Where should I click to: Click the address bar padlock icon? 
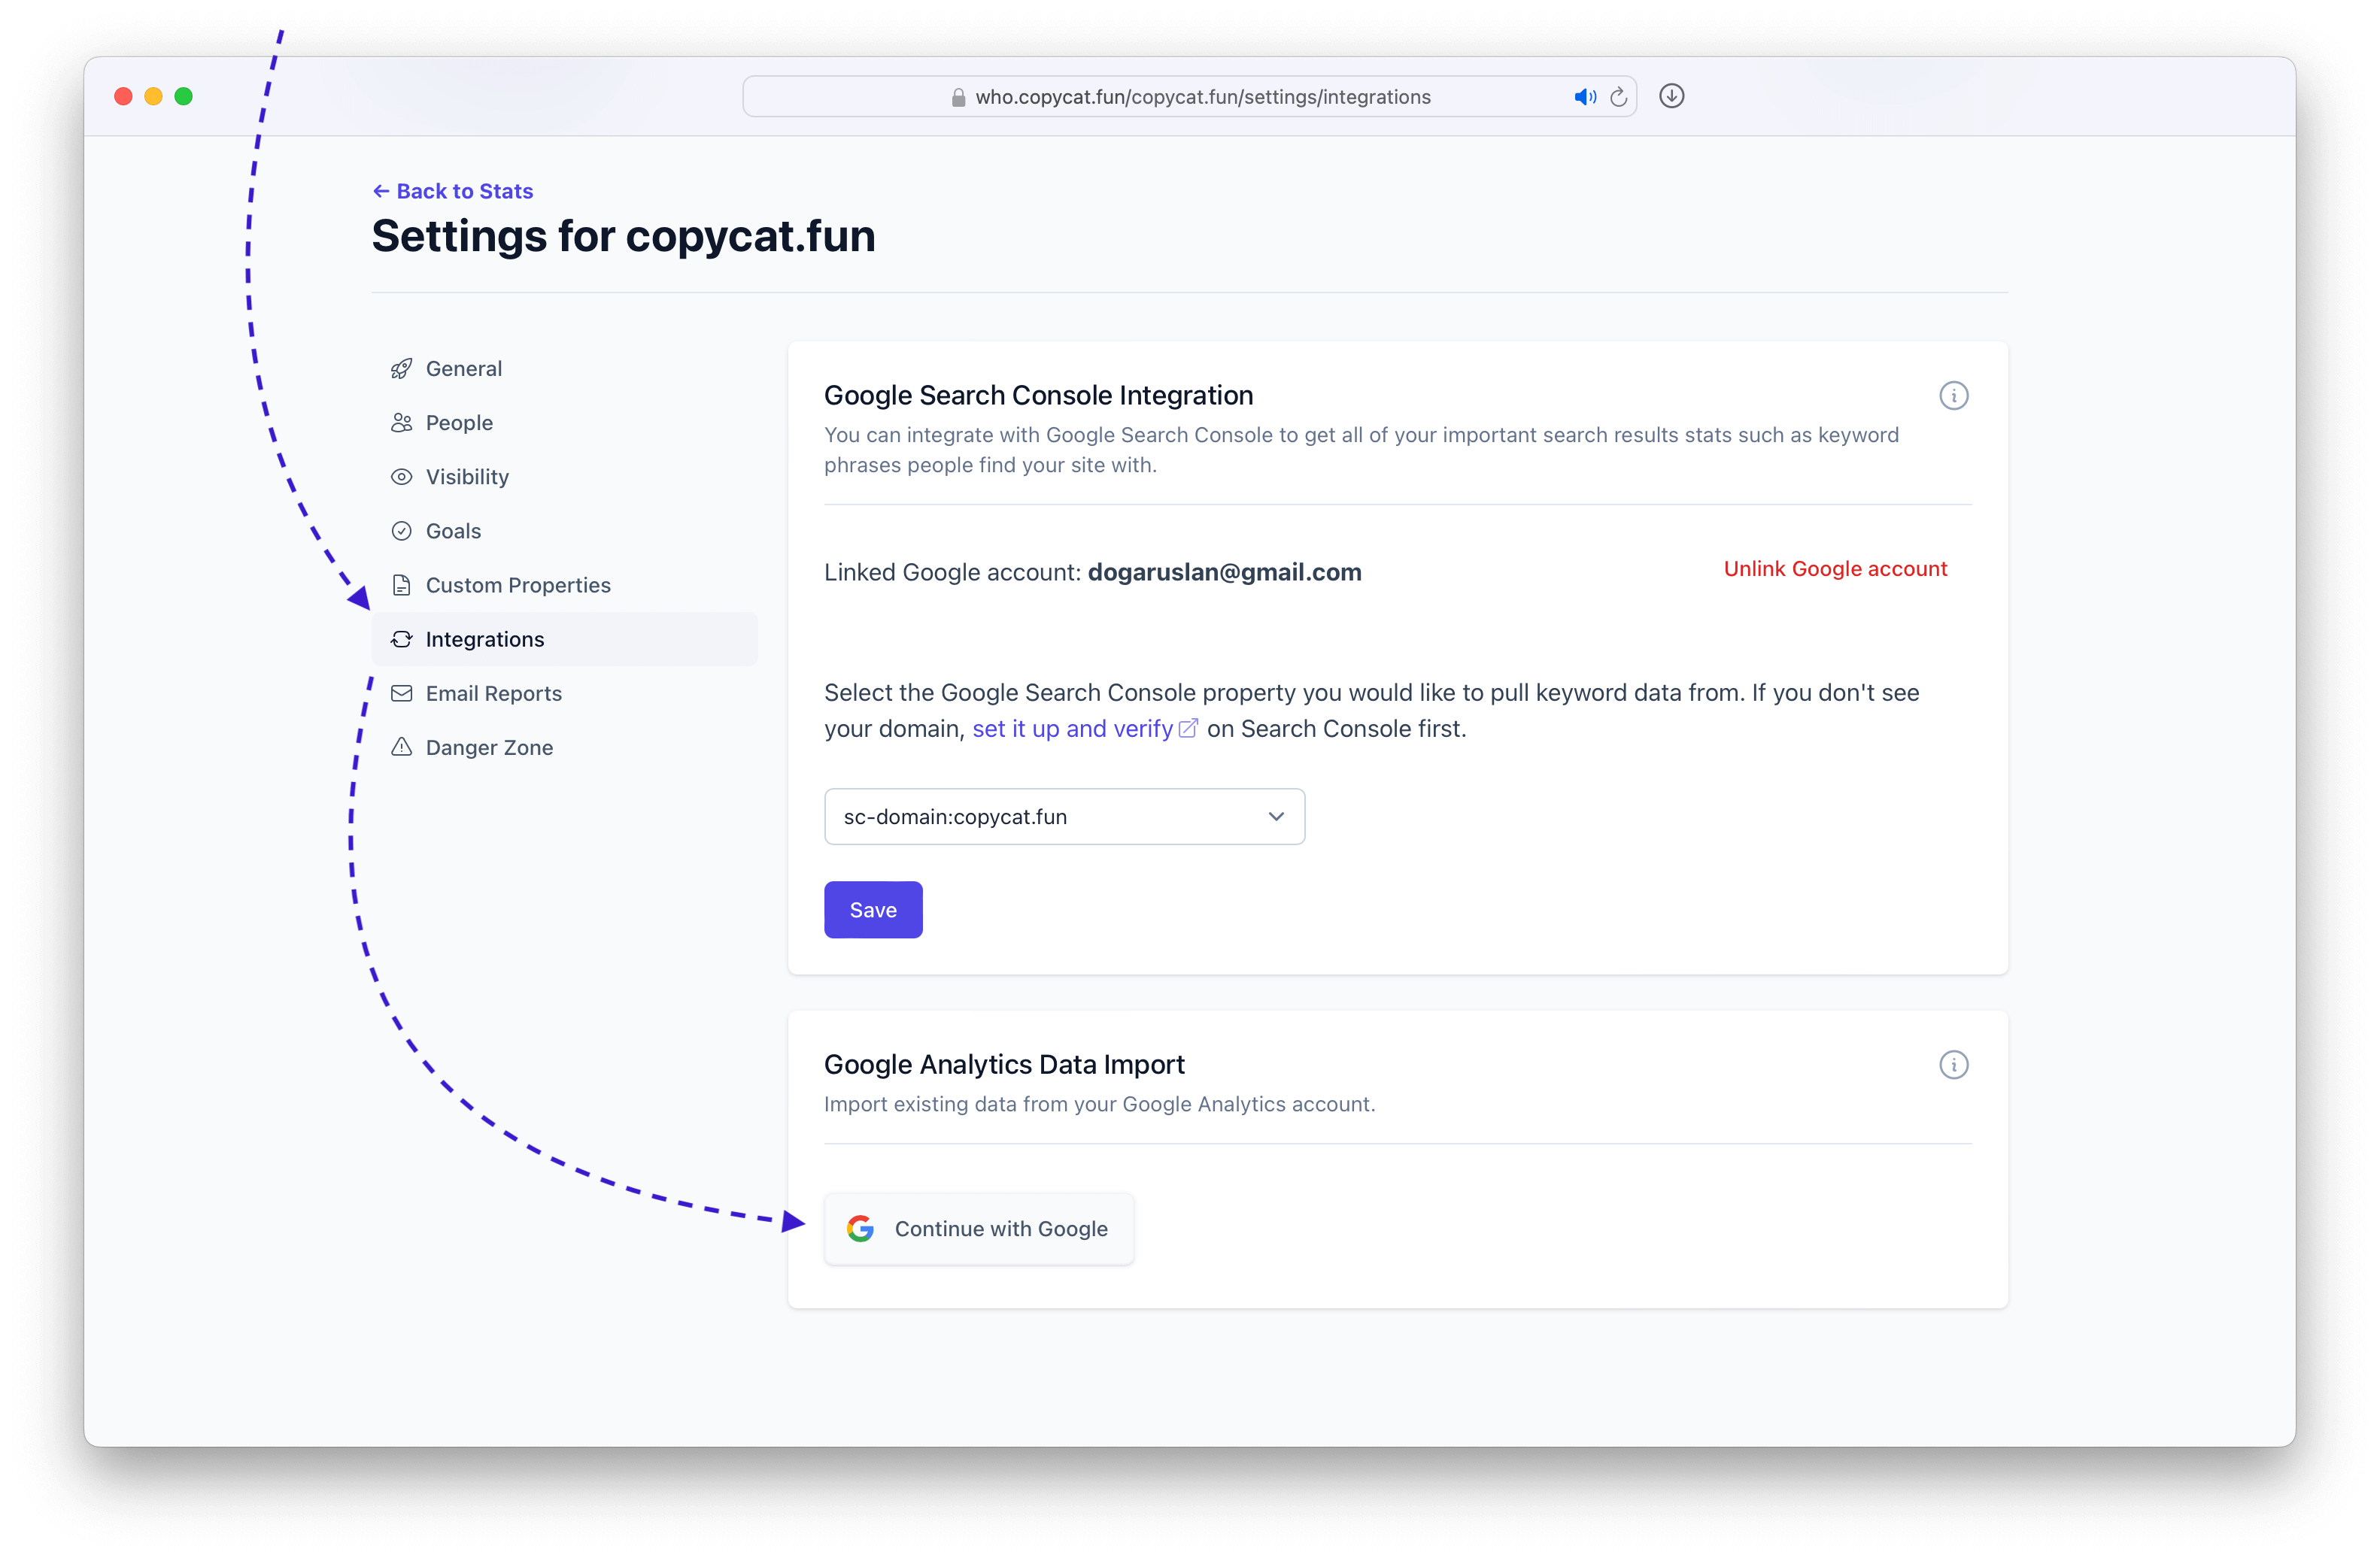(958, 97)
